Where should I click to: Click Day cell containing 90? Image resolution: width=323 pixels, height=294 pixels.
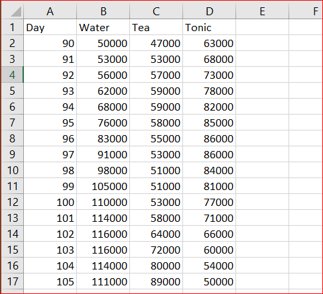click(50, 43)
